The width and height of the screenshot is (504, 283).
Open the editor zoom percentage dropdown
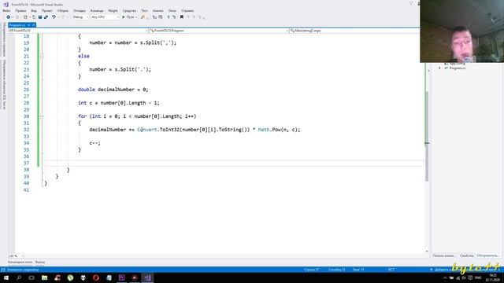(16, 255)
